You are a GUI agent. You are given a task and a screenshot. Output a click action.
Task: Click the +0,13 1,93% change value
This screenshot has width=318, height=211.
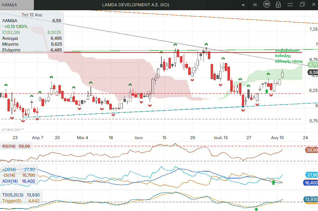coord(16,27)
